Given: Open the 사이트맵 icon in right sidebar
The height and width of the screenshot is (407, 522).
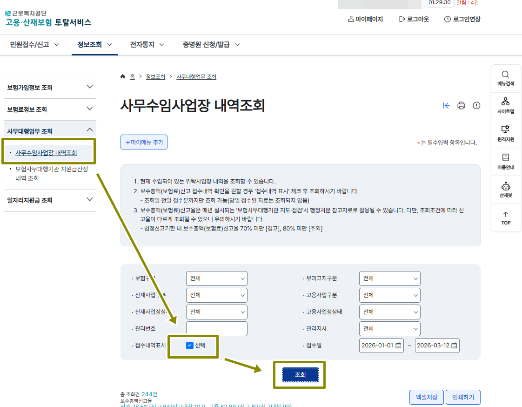Looking at the screenshot, I should click(505, 105).
